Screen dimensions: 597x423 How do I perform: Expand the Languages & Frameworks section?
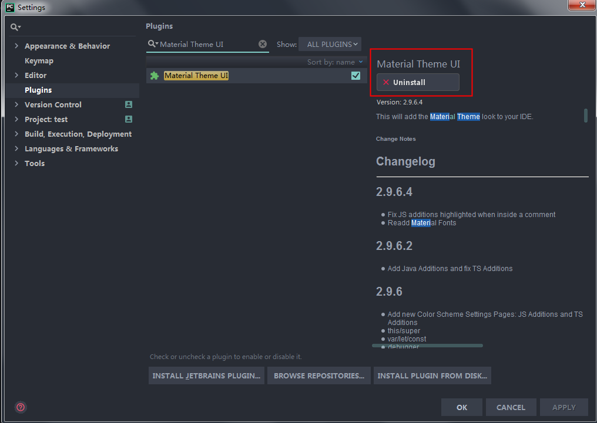click(x=16, y=148)
